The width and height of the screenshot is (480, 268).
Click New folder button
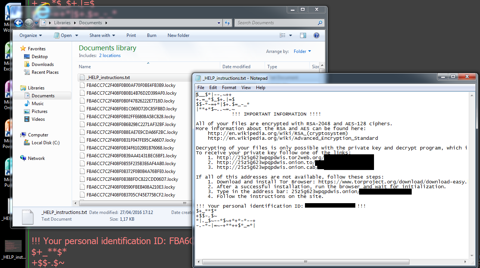(178, 35)
